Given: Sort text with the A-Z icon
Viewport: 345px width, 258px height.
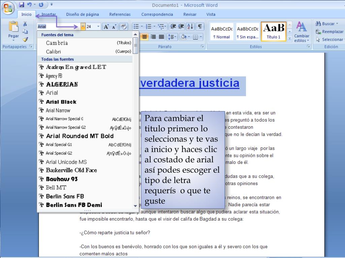Looking at the screenshot, I should click(x=190, y=27).
